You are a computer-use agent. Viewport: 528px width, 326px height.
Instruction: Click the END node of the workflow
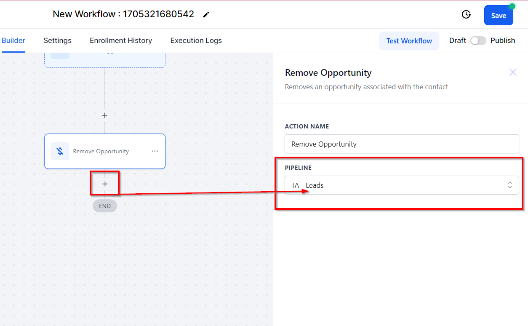pos(105,206)
